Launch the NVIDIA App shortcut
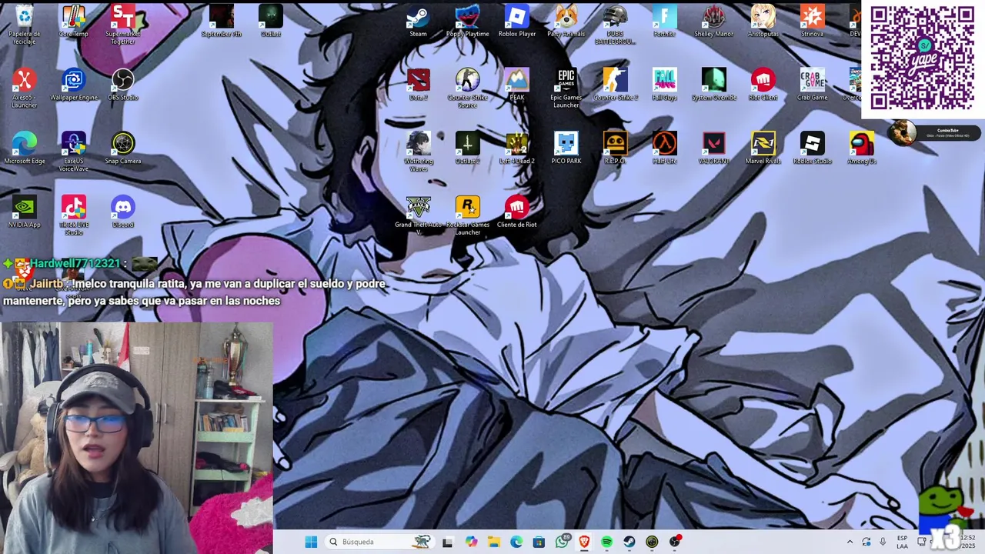Image resolution: width=985 pixels, height=554 pixels. pos(24,212)
